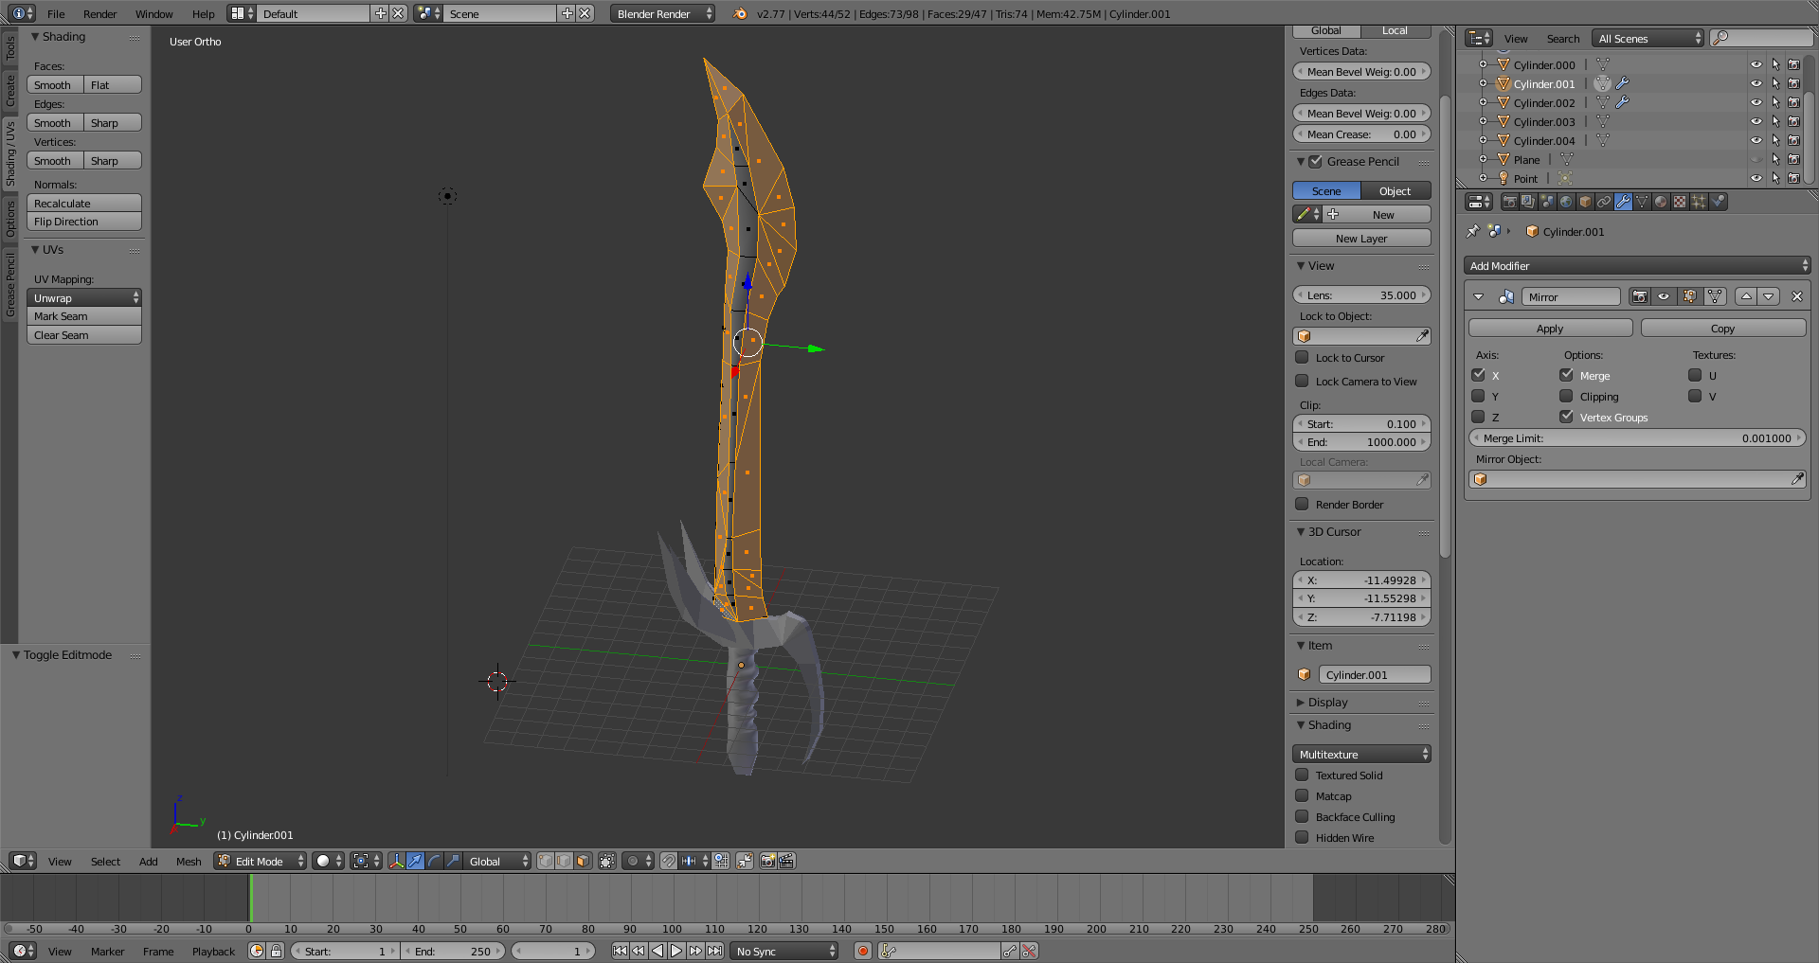Play the animation forward
This screenshot has width=1819, height=963.
(676, 951)
